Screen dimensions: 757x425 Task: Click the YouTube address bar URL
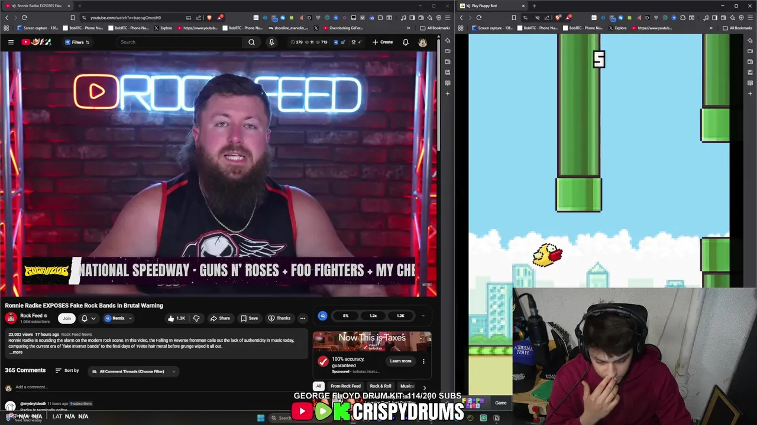click(125, 18)
